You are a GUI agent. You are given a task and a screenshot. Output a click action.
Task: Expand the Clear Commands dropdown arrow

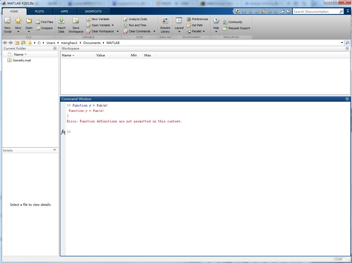coord(154,31)
